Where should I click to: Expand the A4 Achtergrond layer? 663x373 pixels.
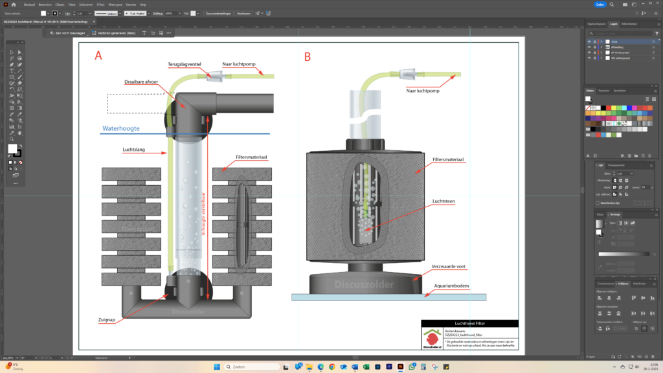(x=601, y=53)
